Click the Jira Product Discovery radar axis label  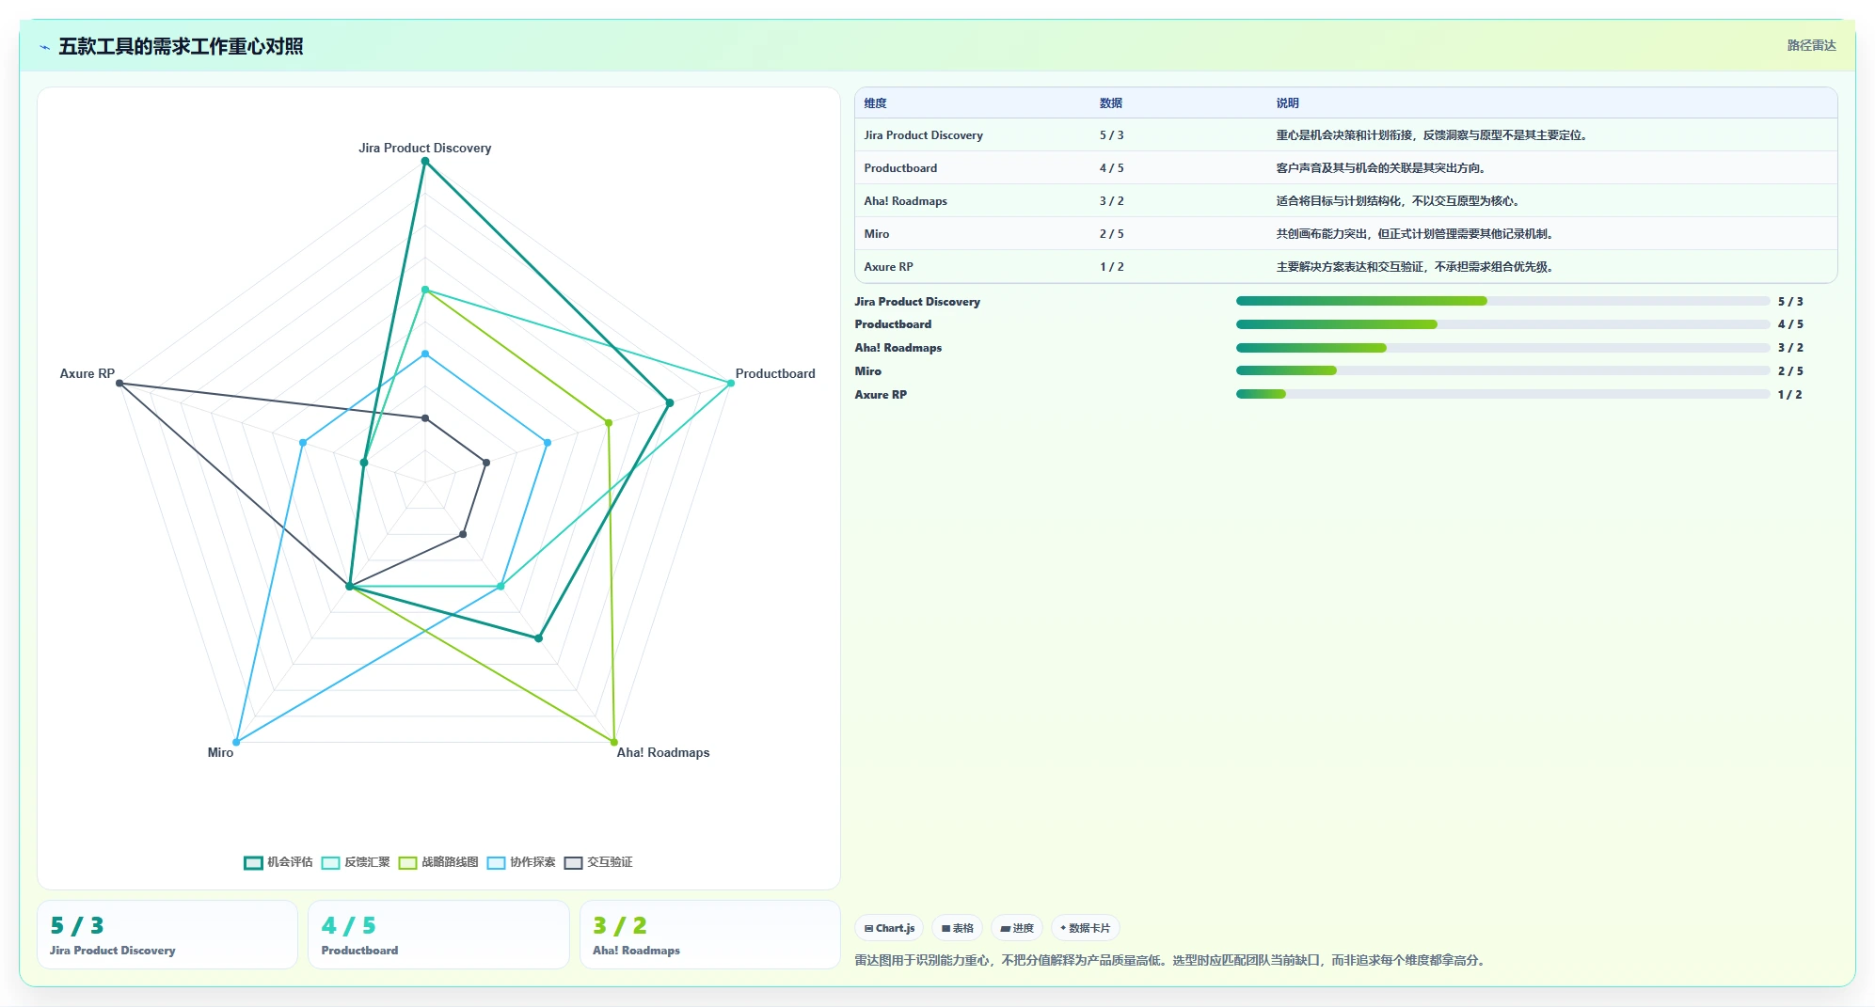tap(424, 148)
